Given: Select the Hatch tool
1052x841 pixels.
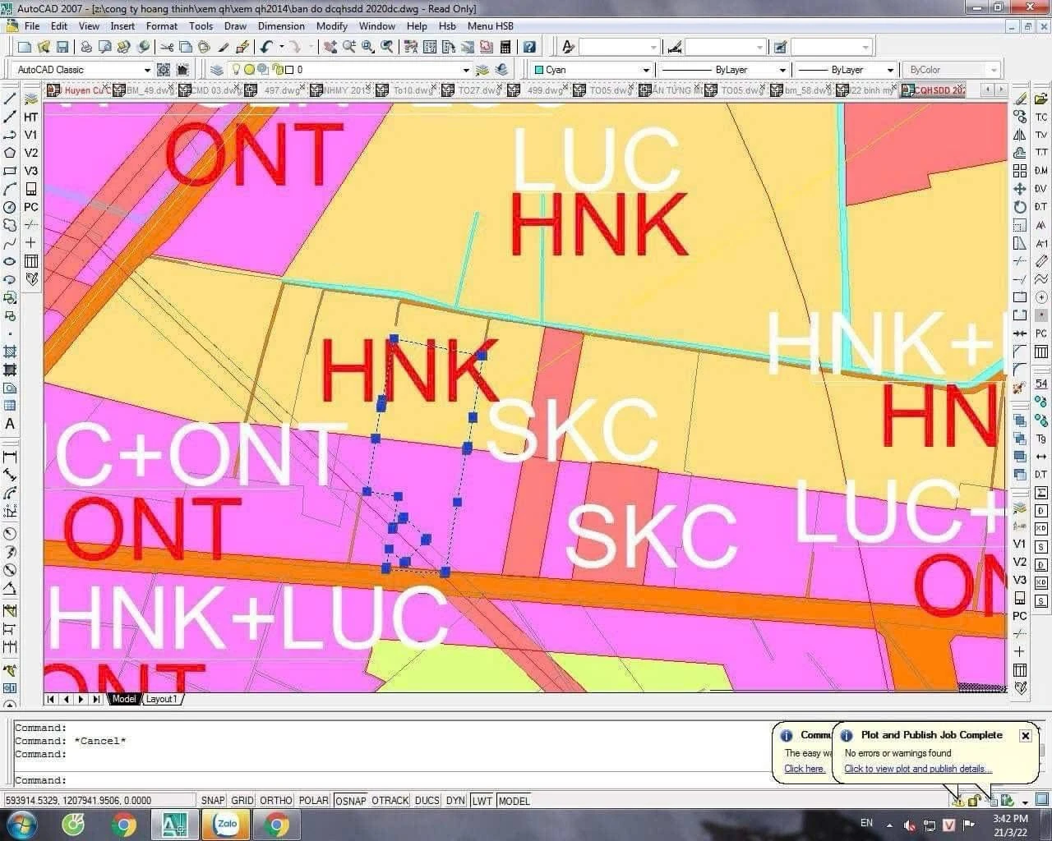Looking at the screenshot, I should pos(10,352).
